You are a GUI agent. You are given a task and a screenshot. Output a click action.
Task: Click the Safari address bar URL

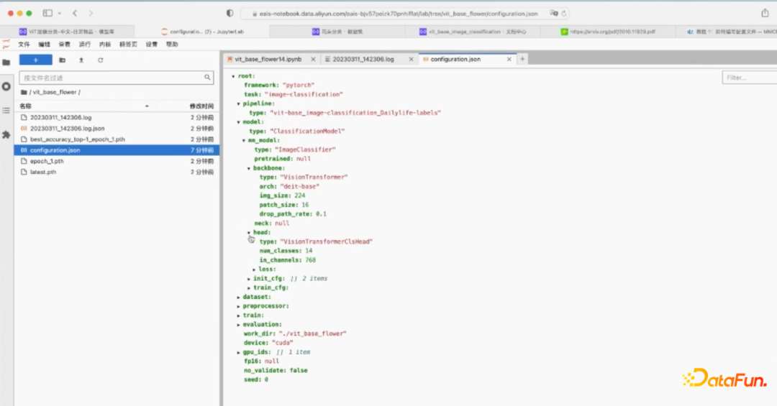[x=398, y=14]
